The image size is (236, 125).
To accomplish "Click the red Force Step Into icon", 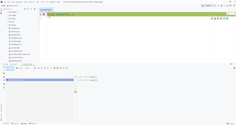I will [45, 68].
